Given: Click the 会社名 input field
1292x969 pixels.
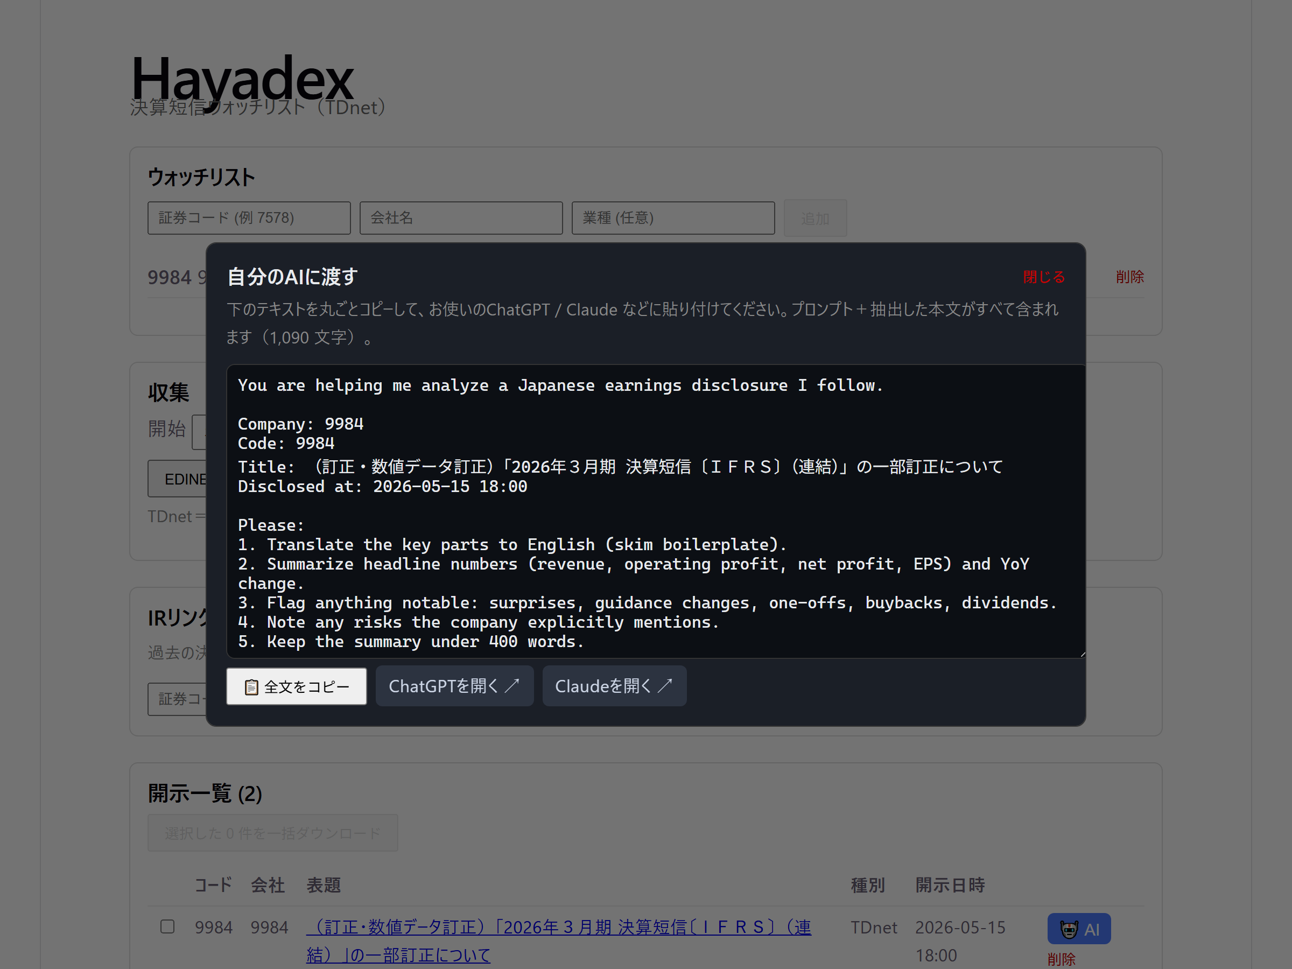Looking at the screenshot, I should (461, 218).
